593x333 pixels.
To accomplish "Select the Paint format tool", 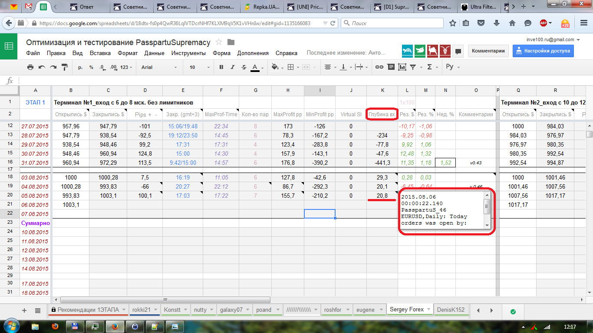I will click(x=65, y=67).
